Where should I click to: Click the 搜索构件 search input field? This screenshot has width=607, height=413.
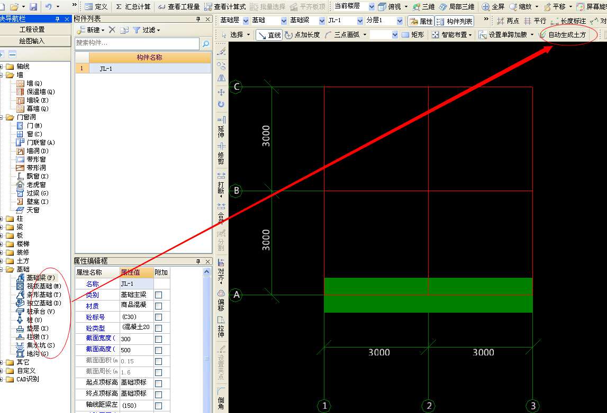pyautogui.click(x=138, y=43)
